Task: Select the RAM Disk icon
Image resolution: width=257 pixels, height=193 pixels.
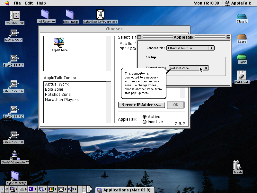Action: [x=242, y=75]
